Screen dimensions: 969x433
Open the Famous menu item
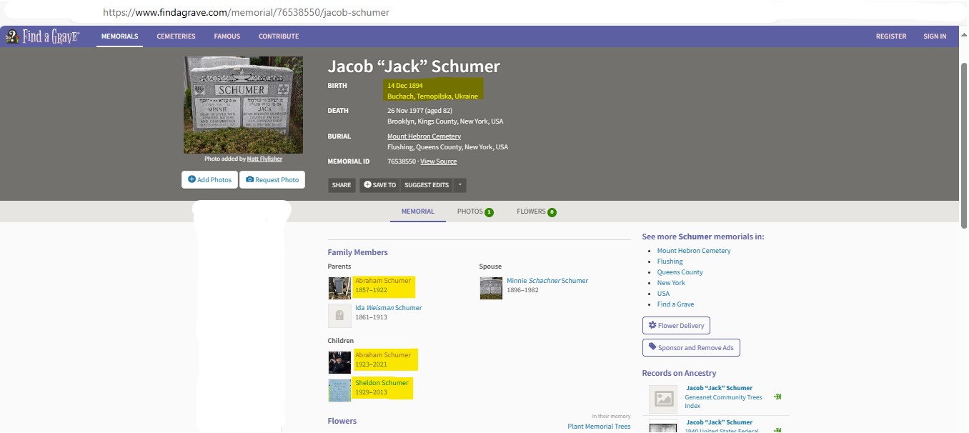click(x=227, y=36)
